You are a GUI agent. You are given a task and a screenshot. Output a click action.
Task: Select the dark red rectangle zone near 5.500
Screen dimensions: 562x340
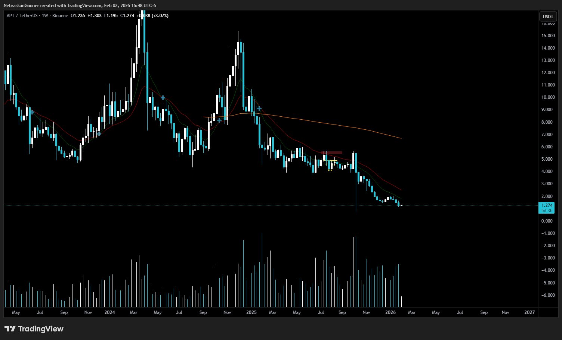pyautogui.click(x=332, y=152)
